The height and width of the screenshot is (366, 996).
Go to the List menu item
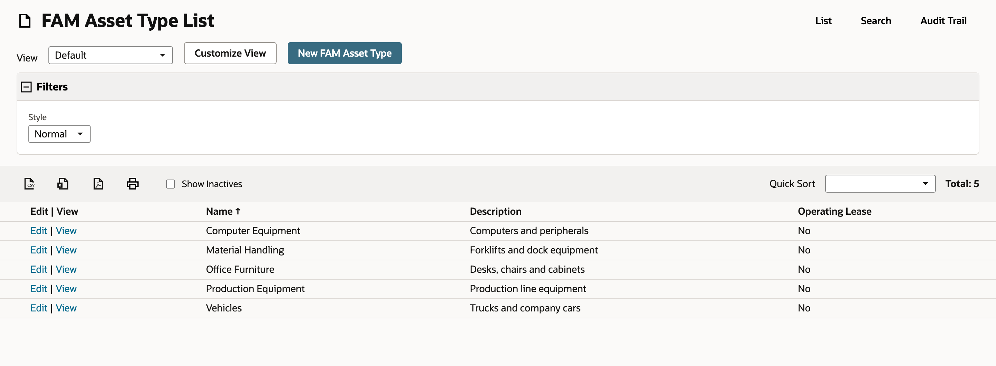[x=823, y=21]
